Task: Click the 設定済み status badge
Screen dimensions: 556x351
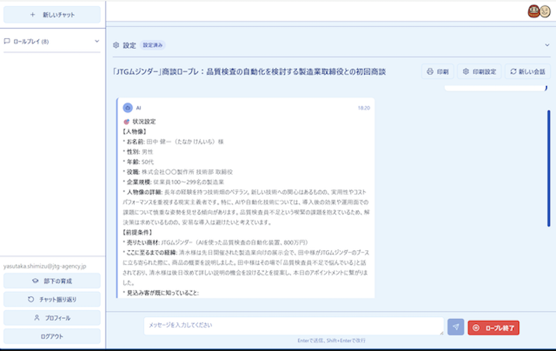Action: [x=153, y=45]
